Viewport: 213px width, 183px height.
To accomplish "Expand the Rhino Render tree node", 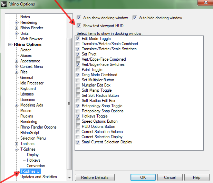I will point(16,28).
